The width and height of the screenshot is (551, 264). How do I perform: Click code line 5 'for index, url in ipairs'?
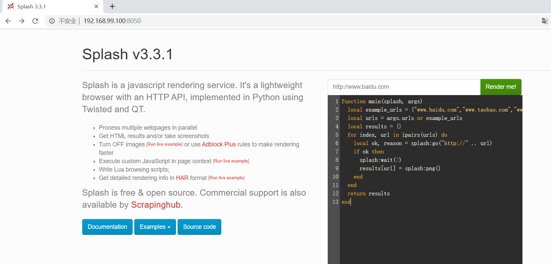(x=398, y=135)
